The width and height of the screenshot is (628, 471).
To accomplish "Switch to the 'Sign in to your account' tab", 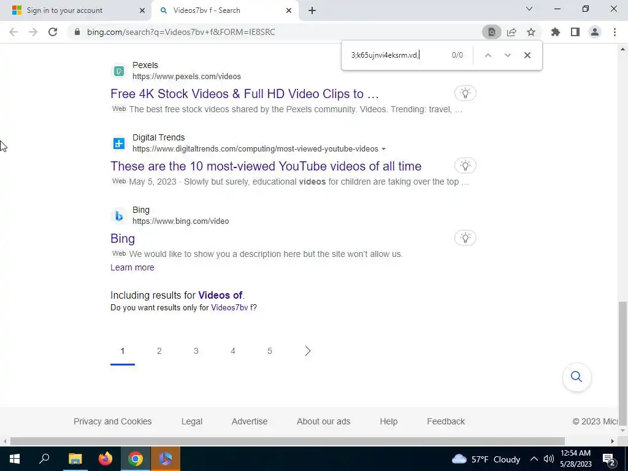I will click(75, 10).
